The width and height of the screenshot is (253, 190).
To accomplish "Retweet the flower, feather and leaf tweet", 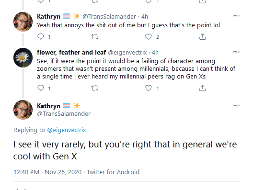I will point(95,88).
